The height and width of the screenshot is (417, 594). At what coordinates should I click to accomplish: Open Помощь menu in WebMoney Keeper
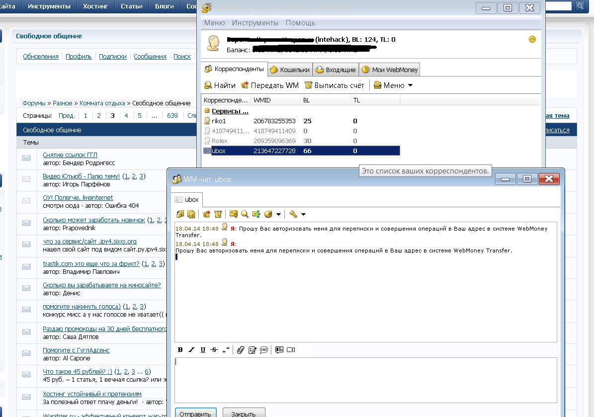point(300,23)
